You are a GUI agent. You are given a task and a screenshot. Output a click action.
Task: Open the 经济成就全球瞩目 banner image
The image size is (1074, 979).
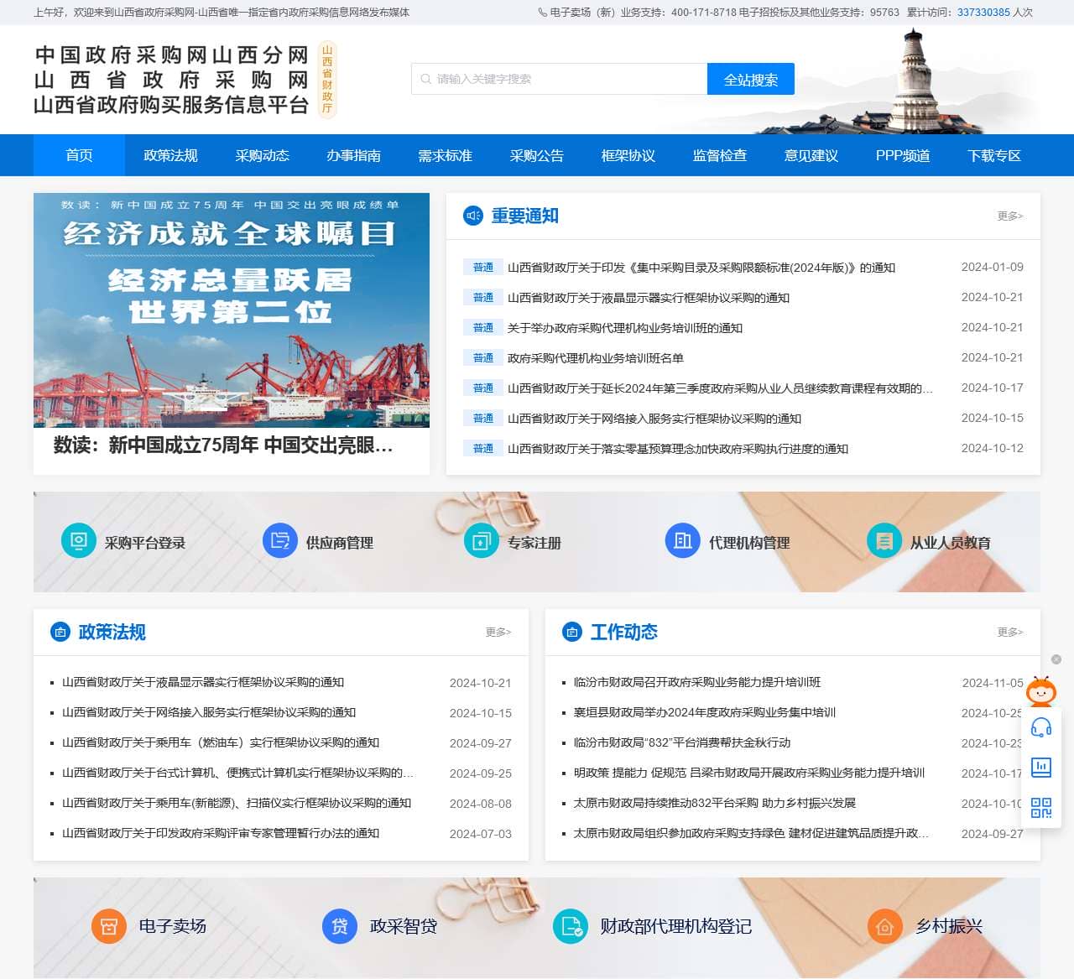232,310
